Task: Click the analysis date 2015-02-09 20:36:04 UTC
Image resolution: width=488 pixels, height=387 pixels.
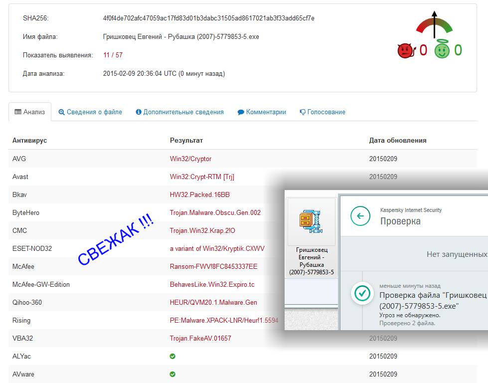Action: point(163,74)
